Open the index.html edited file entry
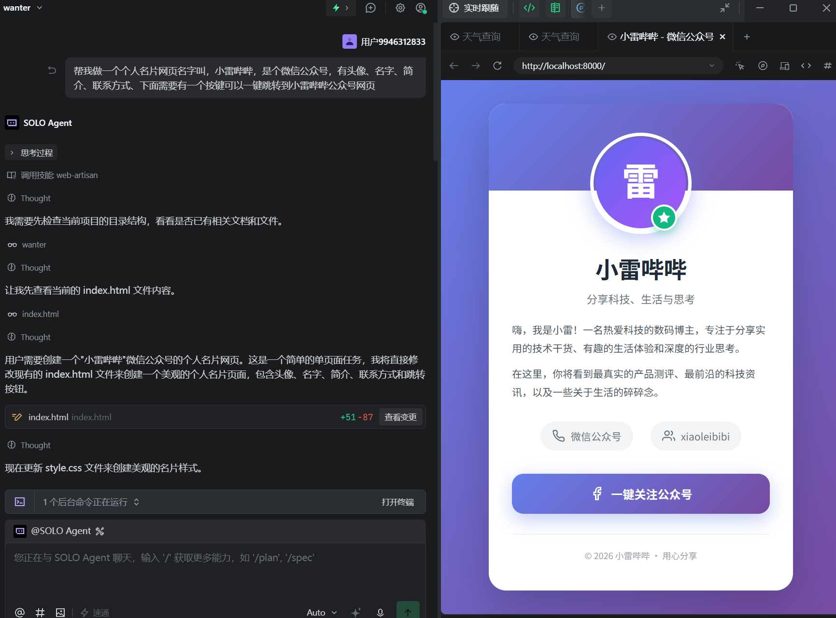 tap(215, 417)
